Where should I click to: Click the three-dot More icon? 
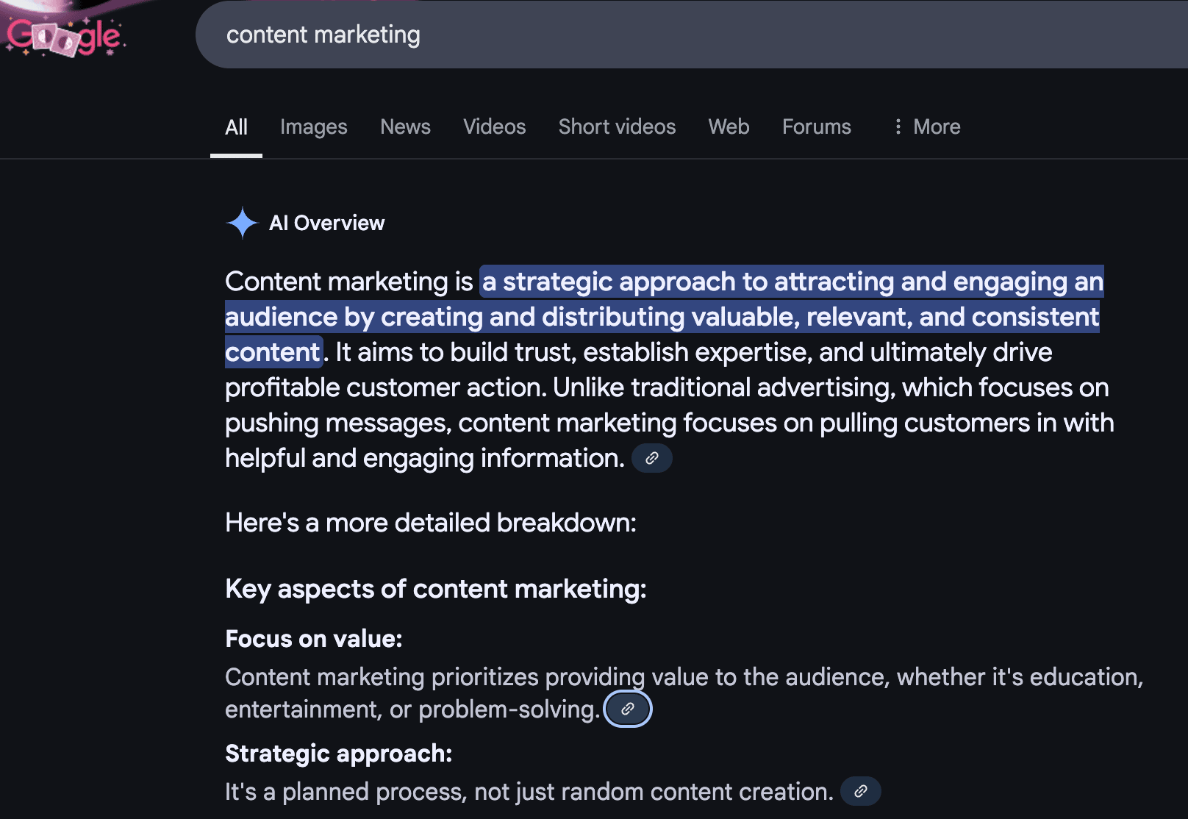tap(898, 126)
